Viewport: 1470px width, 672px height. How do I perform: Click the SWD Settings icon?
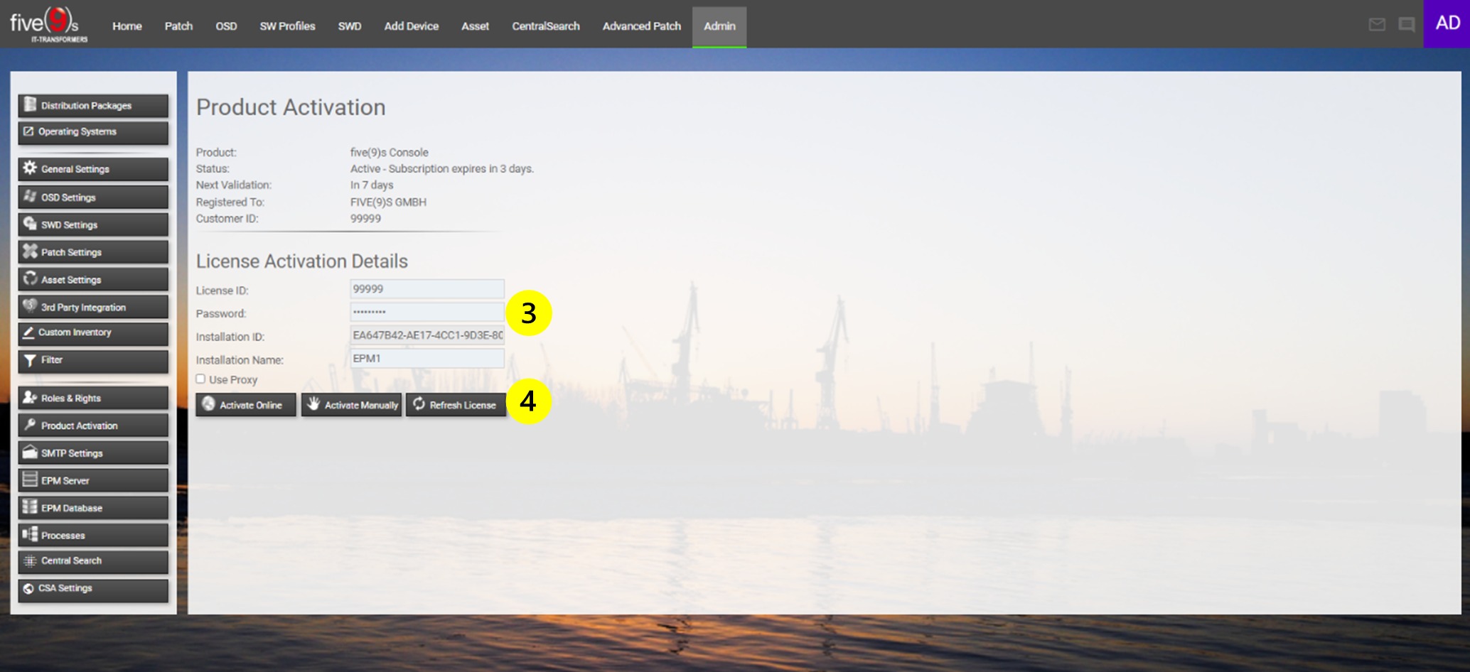pos(30,224)
